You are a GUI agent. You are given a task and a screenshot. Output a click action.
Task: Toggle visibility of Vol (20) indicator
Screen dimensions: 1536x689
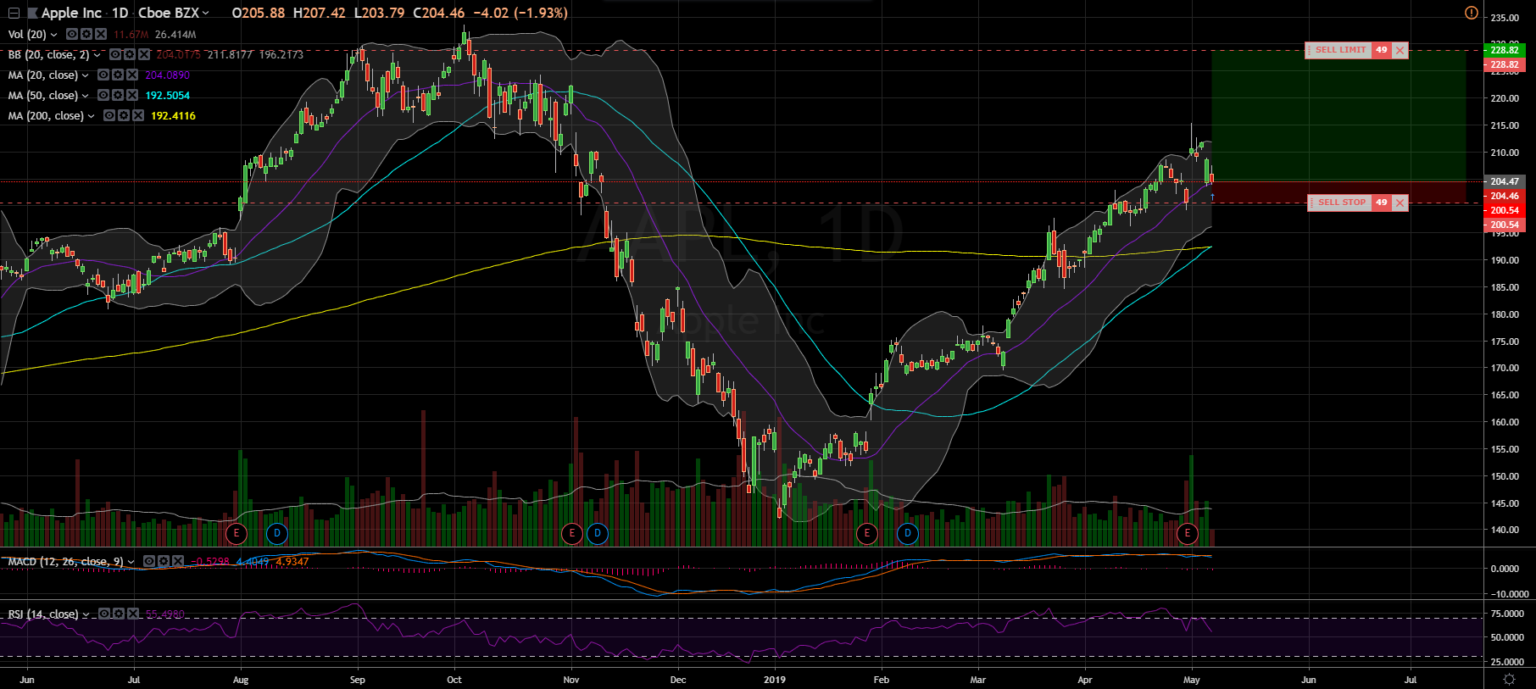72,35
